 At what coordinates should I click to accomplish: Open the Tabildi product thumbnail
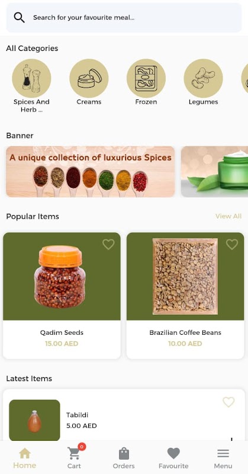[x=34, y=420]
